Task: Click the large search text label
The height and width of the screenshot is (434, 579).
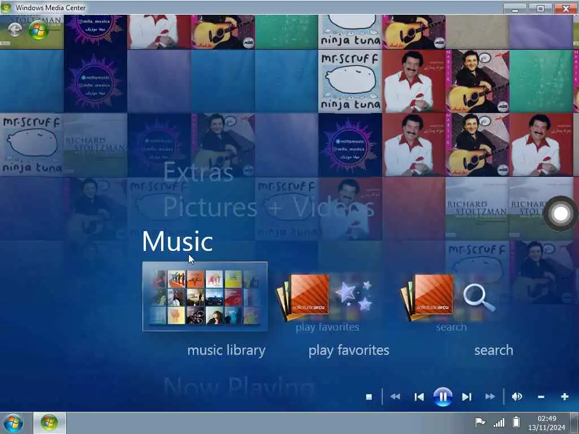Action: (494, 350)
